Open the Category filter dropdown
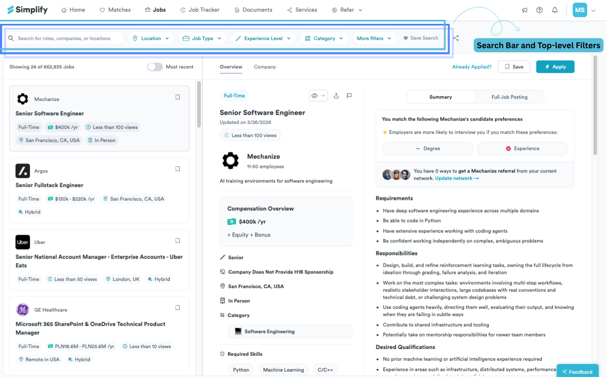Screen dimensions: 610x377 point(324,38)
